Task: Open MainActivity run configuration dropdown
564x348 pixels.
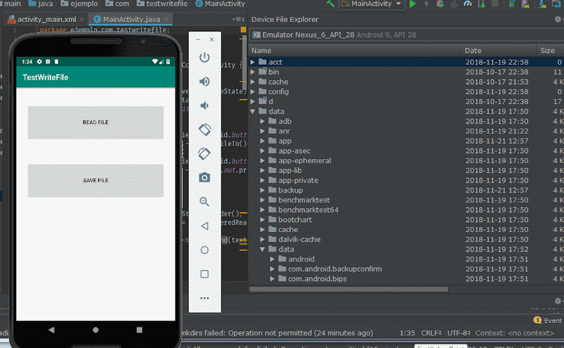Action: 372,4
